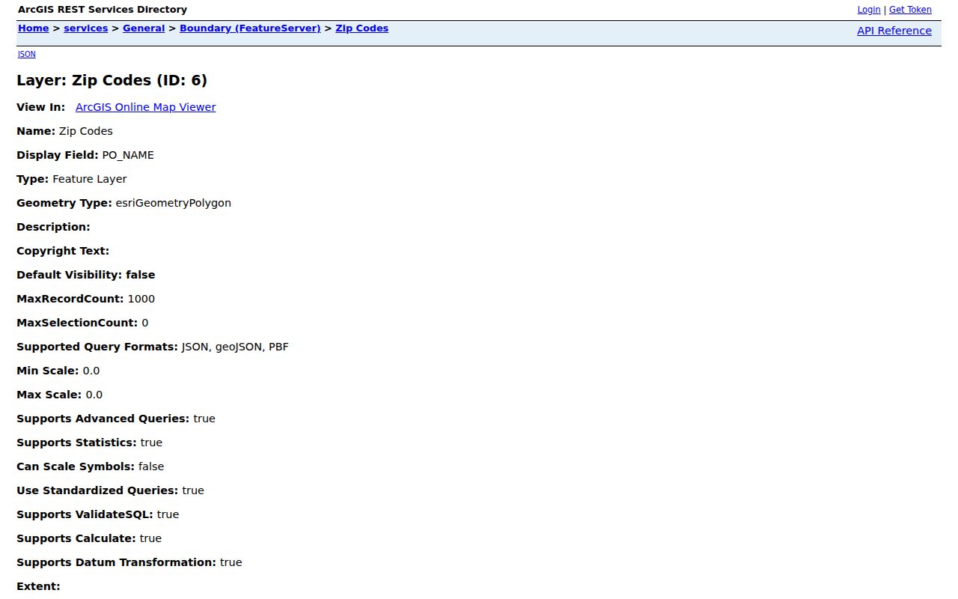Click the 'Layer: Zip Codes (ID: 6)' heading
Screen dimensions: 958x599
112,80
